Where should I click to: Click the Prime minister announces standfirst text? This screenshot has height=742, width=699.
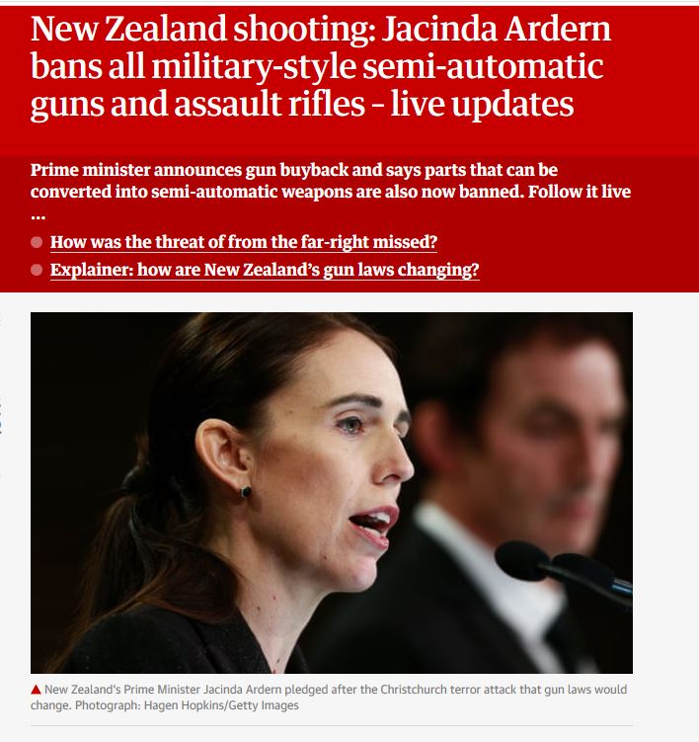tap(331, 181)
